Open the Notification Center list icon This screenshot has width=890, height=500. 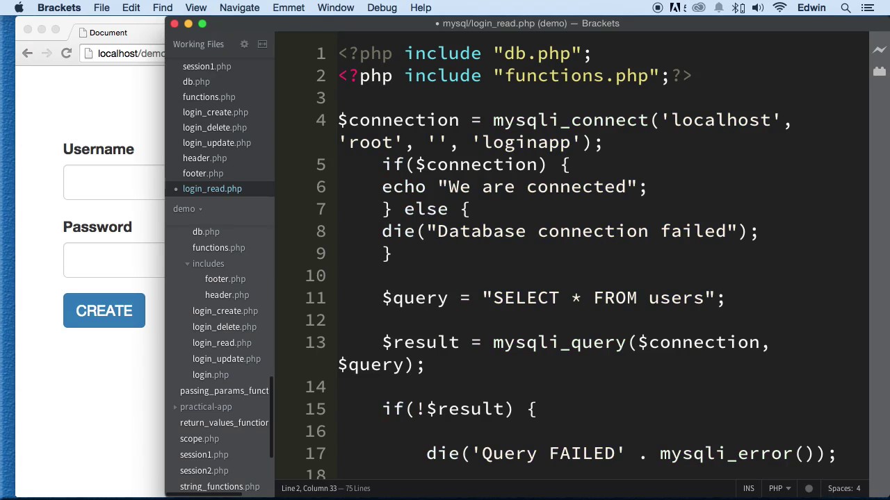tap(867, 8)
